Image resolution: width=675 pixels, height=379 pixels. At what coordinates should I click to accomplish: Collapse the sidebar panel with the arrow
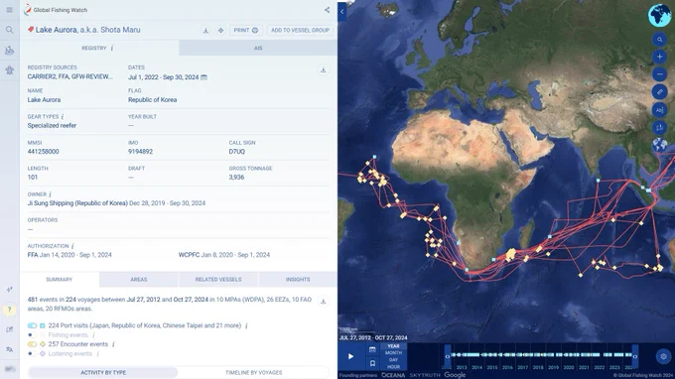(x=342, y=12)
